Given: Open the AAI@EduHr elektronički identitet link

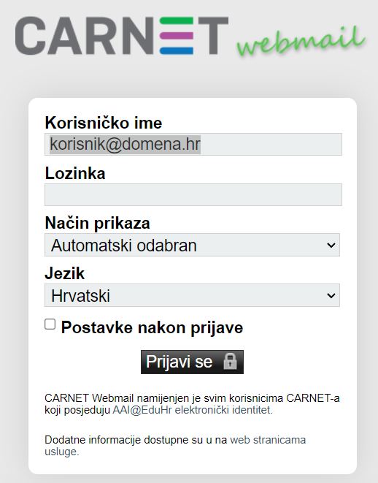Looking at the screenshot, I should click(x=193, y=411).
